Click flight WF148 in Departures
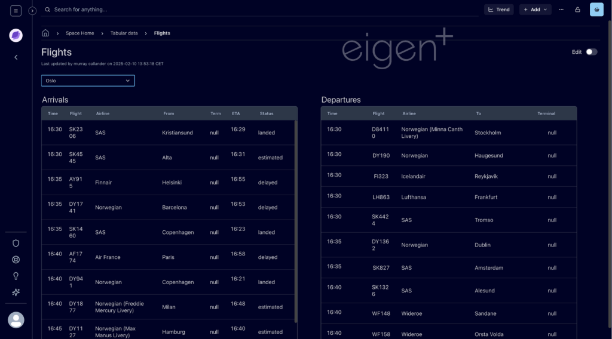612x339 pixels. point(381,313)
